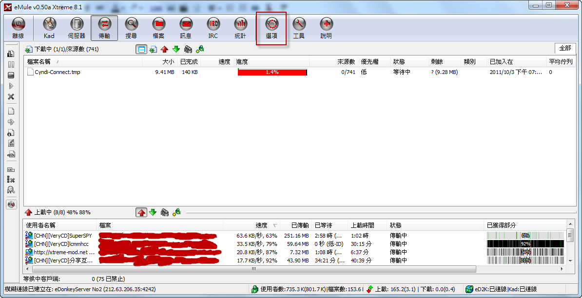This screenshot has width=582, height=298.
Task: Click the stop download sidebar icon
Action: pyautogui.click(x=11, y=75)
